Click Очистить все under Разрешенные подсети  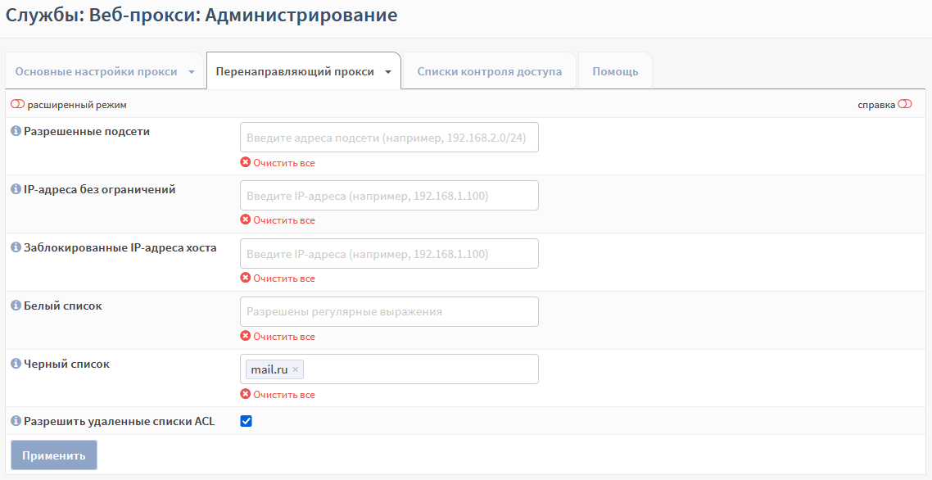click(x=284, y=163)
